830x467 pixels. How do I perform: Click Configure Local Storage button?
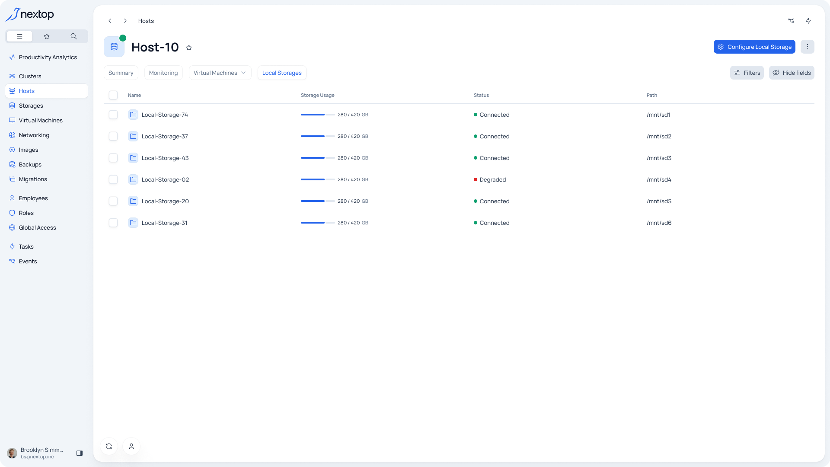pyautogui.click(x=754, y=47)
